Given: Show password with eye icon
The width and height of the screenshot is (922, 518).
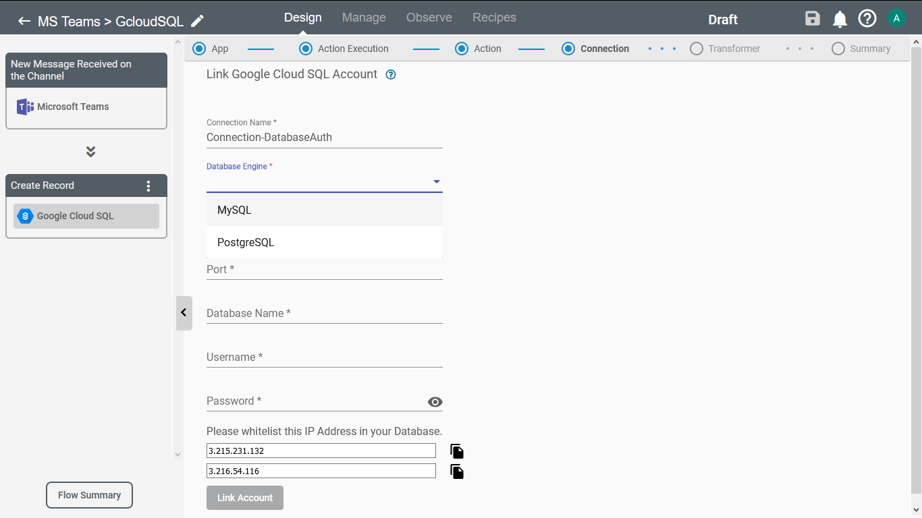Looking at the screenshot, I should [435, 402].
